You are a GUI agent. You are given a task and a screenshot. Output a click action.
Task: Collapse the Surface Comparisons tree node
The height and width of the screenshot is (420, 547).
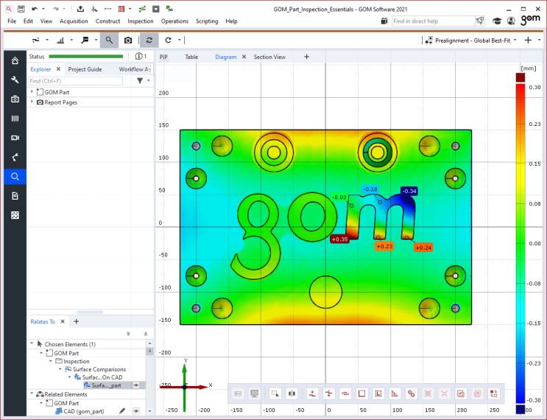(x=60, y=369)
